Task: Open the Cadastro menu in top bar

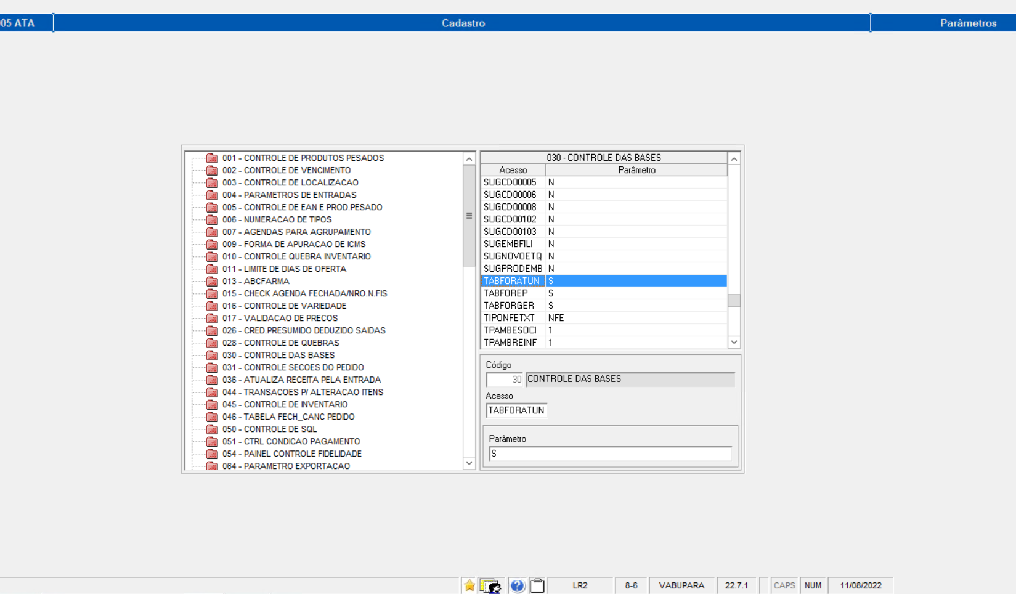Action: (463, 23)
